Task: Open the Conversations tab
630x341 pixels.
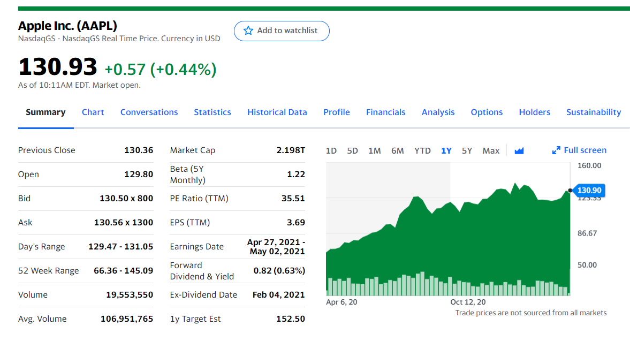Action: (x=149, y=112)
